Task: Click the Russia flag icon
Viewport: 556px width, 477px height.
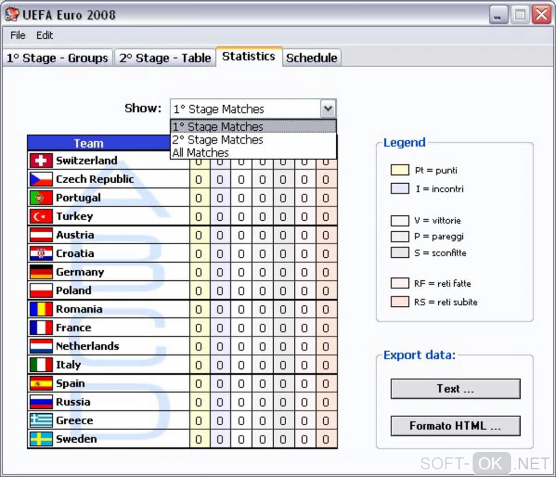Action: point(41,402)
